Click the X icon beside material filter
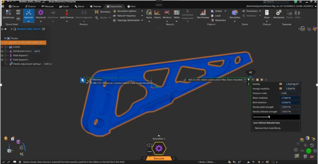Image resolution: width=318 pixels, height=164 pixels. 257,80
